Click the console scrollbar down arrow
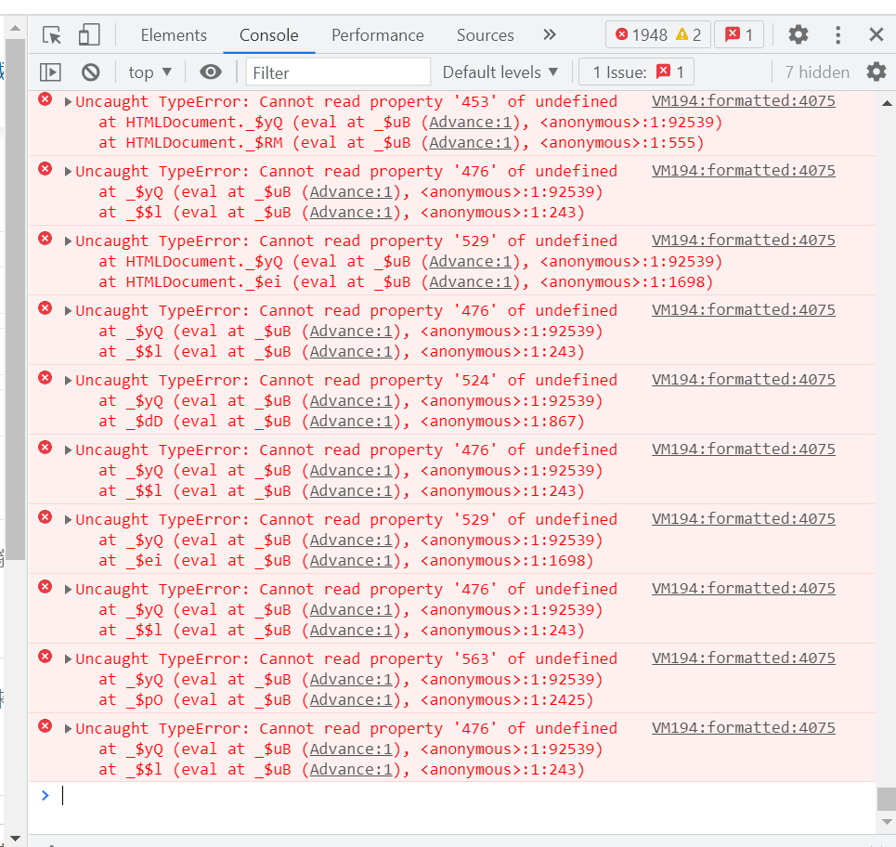Image resolution: width=896 pixels, height=847 pixels. [x=887, y=822]
